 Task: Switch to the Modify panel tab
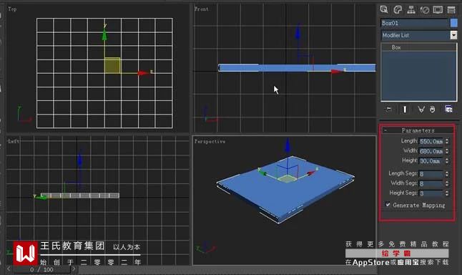[x=398, y=9]
